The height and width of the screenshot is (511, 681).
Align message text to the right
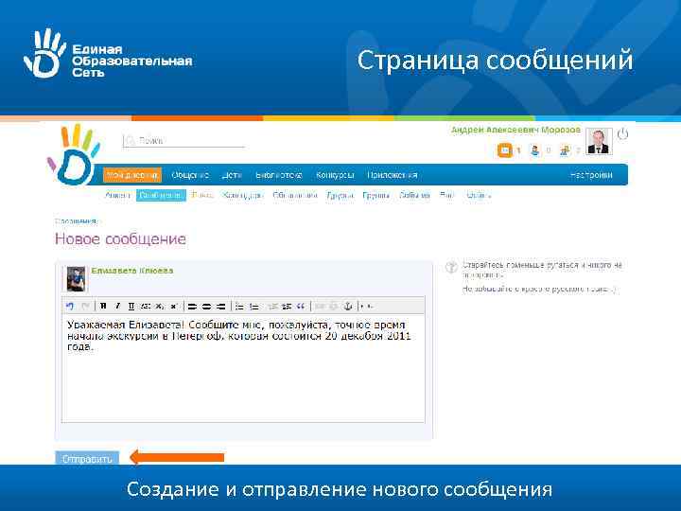[221, 307]
